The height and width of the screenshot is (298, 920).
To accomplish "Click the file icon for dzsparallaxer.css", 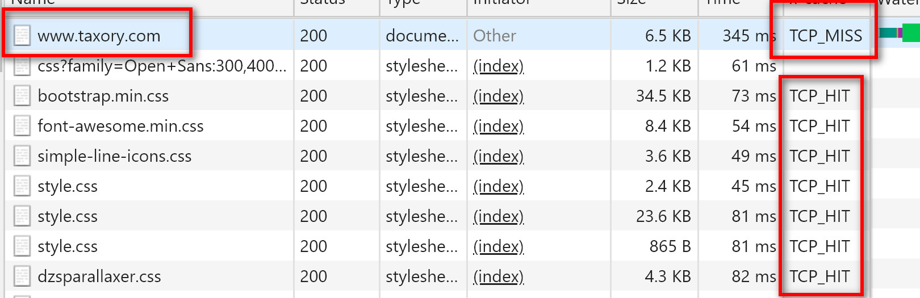I will pos(22,276).
